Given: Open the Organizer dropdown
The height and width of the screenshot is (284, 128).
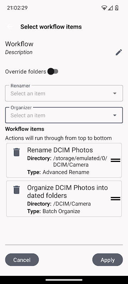Looking at the screenshot, I should 64,115.
